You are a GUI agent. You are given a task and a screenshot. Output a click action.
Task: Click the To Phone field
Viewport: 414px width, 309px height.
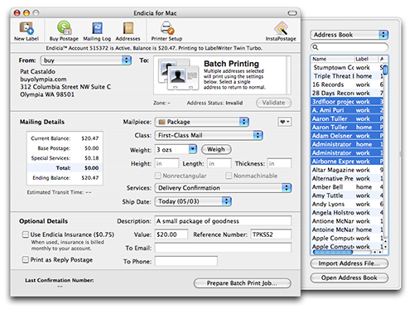[x=186, y=261]
